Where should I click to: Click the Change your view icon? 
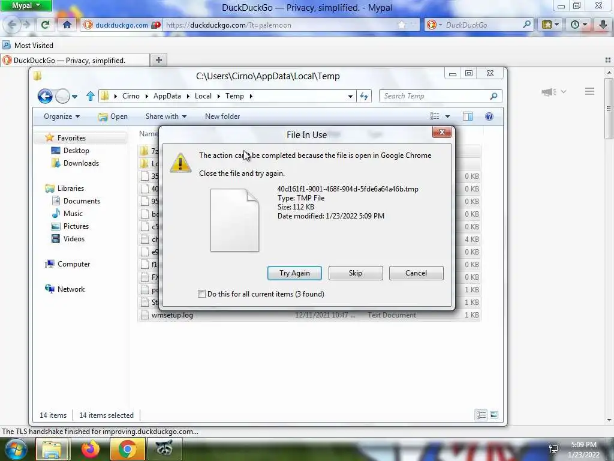point(434,116)
